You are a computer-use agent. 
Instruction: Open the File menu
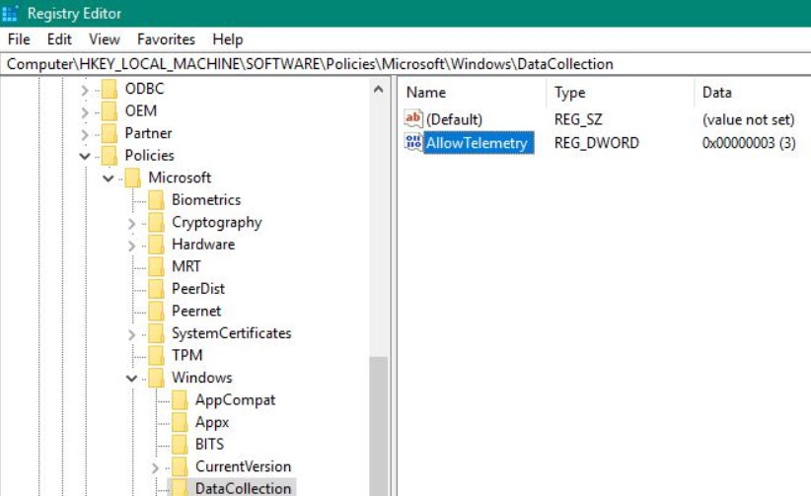pyautogui.click(x=19, y=39)
